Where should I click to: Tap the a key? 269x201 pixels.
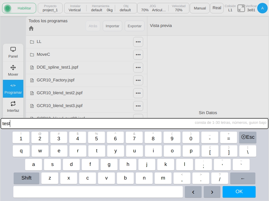coord(34,165)
